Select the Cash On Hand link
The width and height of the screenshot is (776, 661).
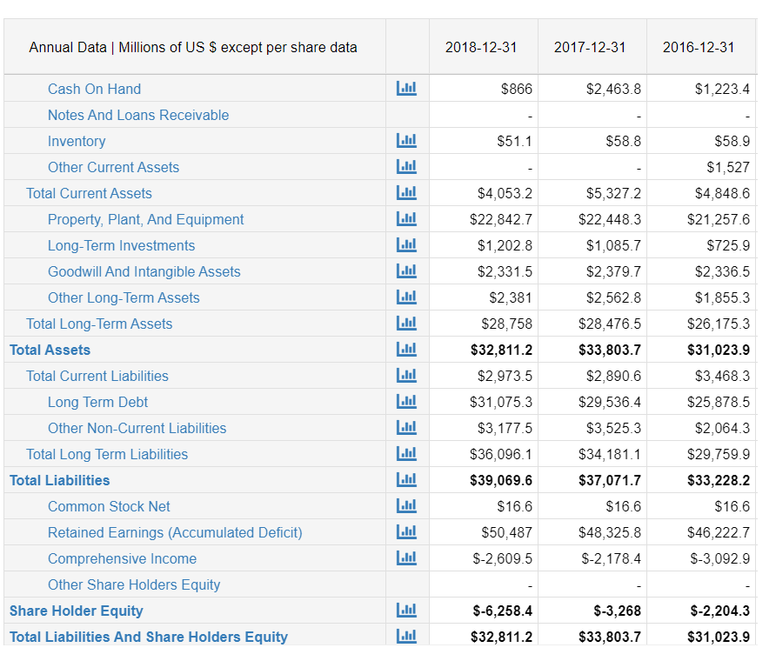[94, 88]
